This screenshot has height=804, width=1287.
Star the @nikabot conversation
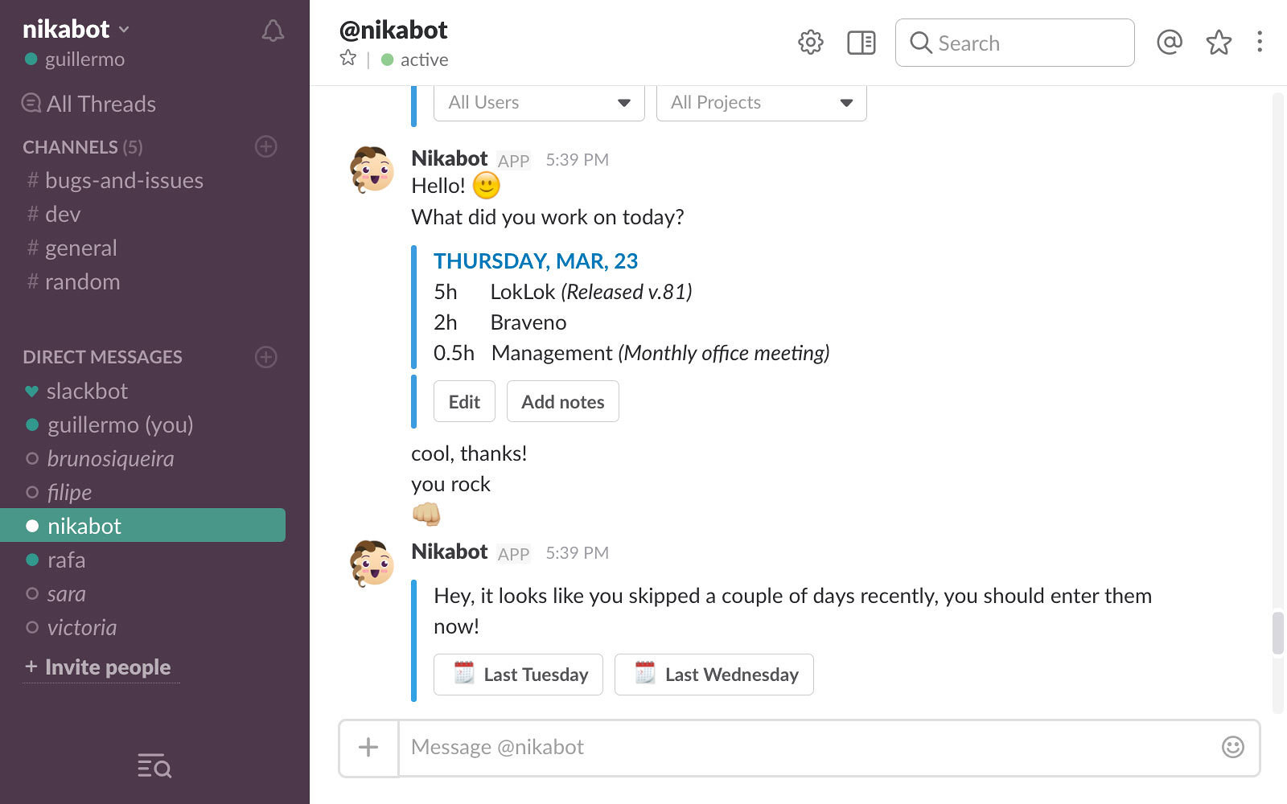348,58
